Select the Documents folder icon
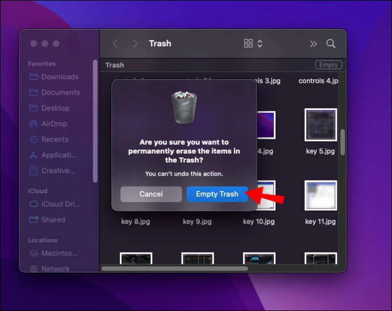The width and height of the screenshot is (392, 311). tap(34, 92)
